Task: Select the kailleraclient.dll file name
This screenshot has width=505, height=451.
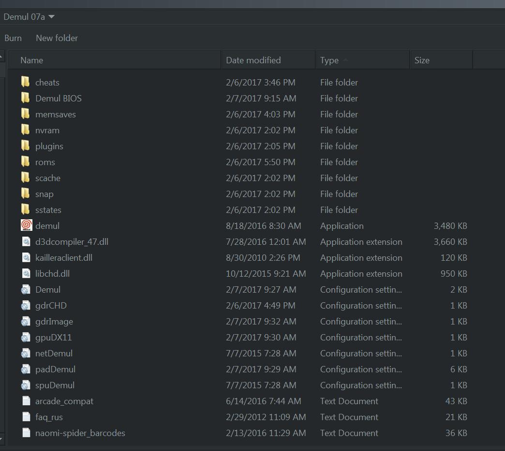Action: (64, 257)
